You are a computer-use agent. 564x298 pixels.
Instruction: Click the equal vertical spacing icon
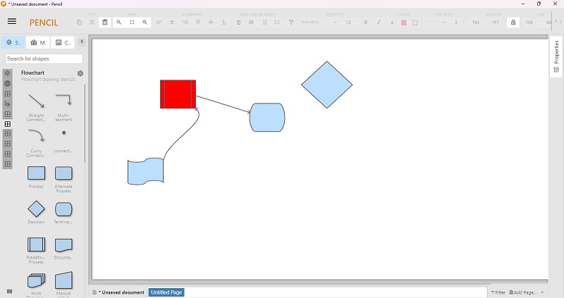tap(277, 23)
